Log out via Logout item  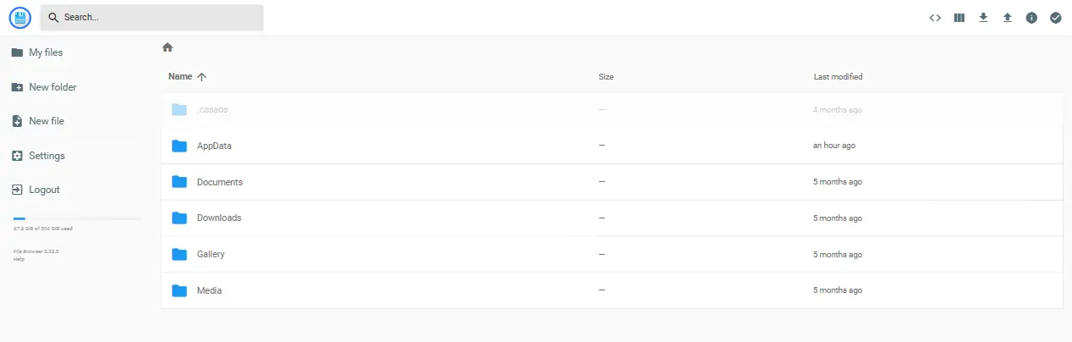[x=44, y=190]
